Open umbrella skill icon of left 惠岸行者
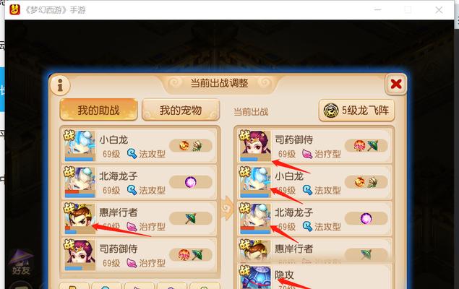Screen dimensions: 459x289 click(x=191, y=218)
